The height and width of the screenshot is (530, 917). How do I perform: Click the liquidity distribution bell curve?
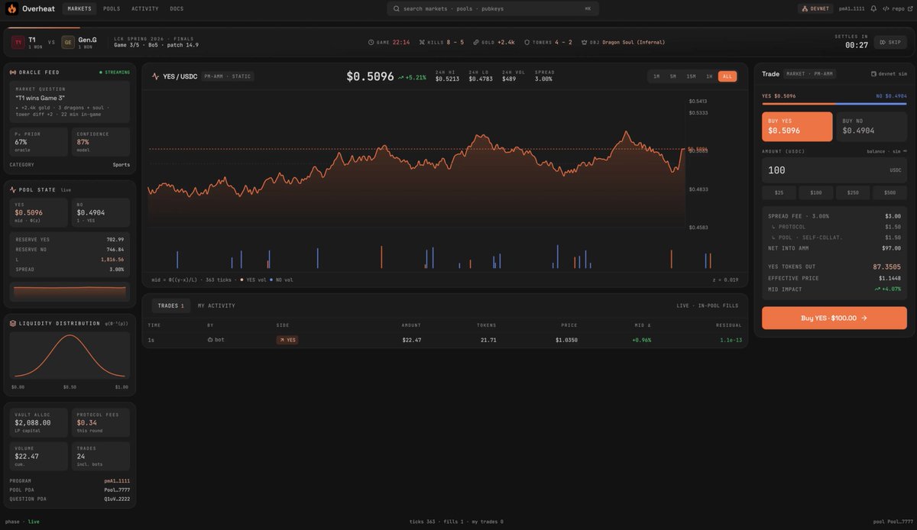coord(70,356)
